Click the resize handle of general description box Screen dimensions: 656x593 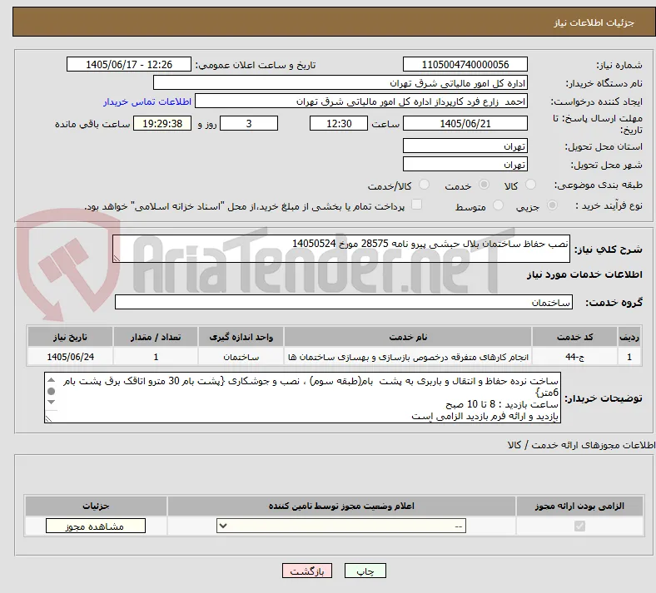coord(117,259)
